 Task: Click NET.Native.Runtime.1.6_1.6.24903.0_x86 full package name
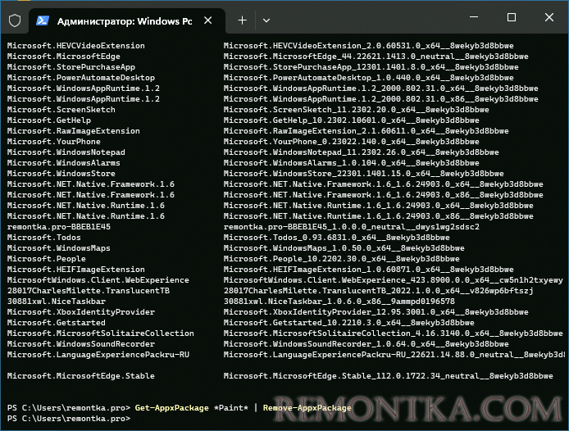(379, 216)
